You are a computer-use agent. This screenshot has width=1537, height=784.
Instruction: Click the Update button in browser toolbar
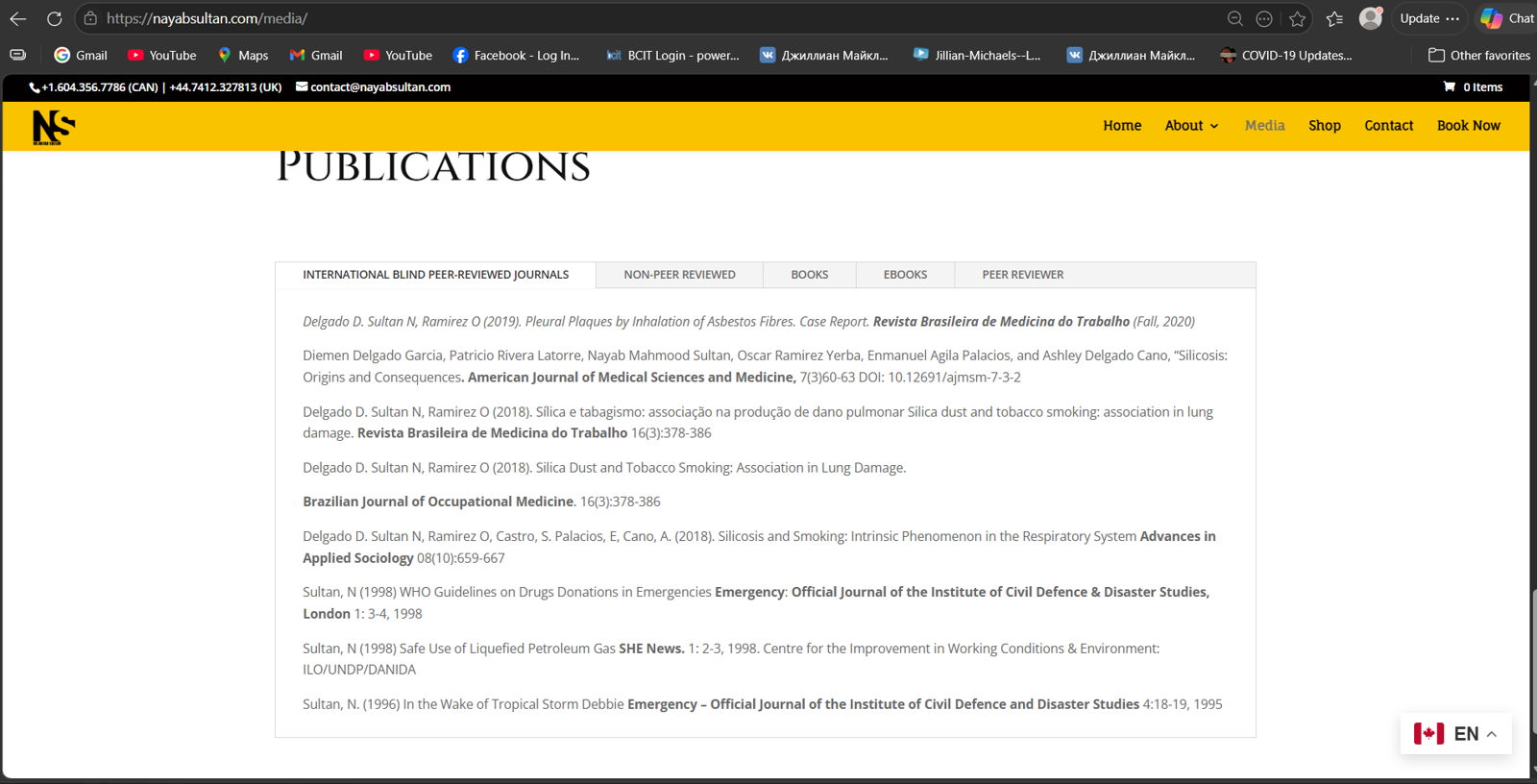tap(1428, 18)
